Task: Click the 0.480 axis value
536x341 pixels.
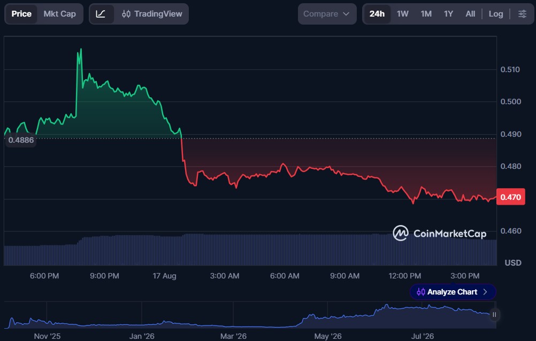Action: [511, 166]
